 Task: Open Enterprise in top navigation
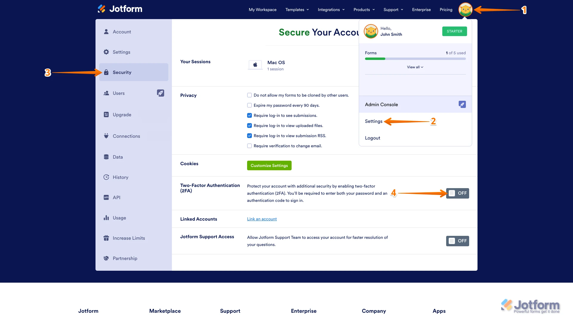coord(421,10)
